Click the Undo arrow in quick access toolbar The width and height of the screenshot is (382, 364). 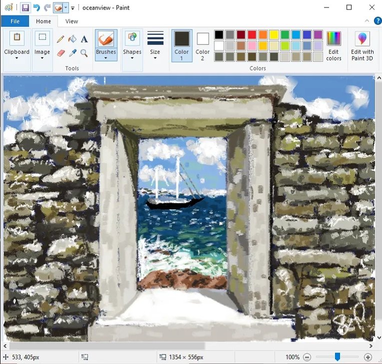(x=36, y=8)
